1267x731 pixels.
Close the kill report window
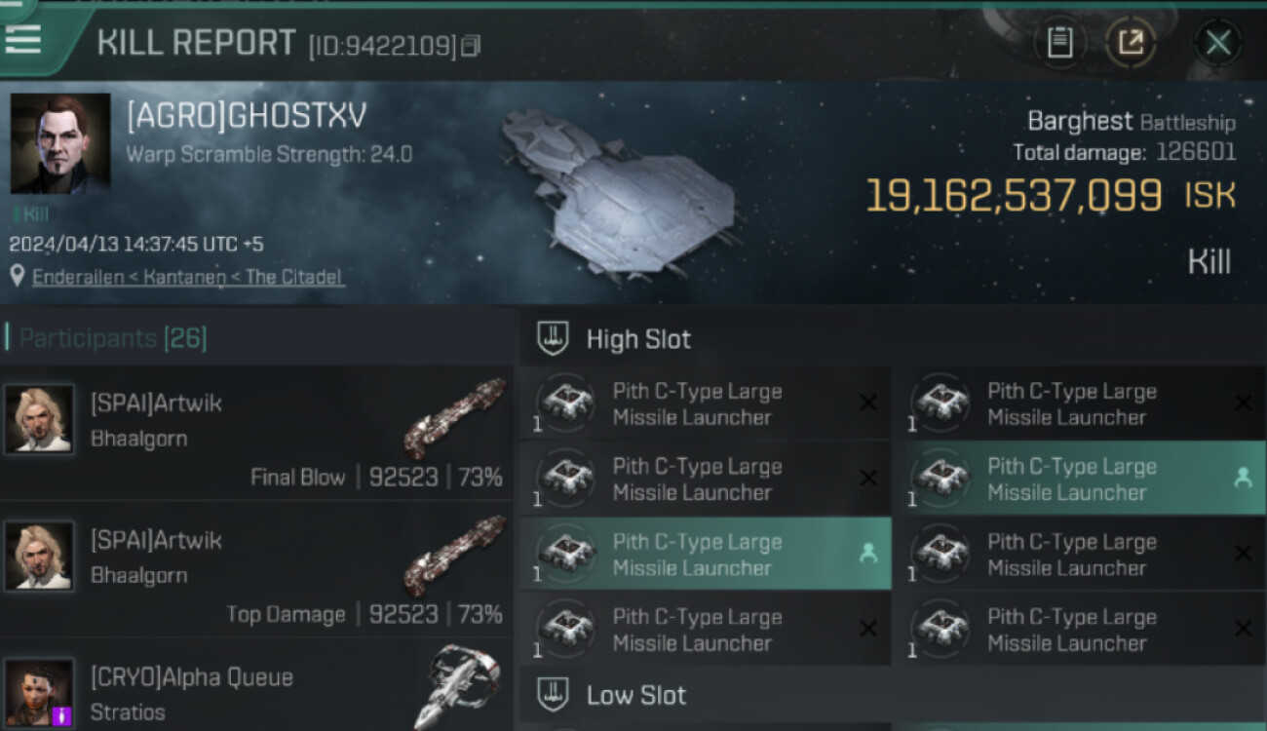click(1218, 43)
